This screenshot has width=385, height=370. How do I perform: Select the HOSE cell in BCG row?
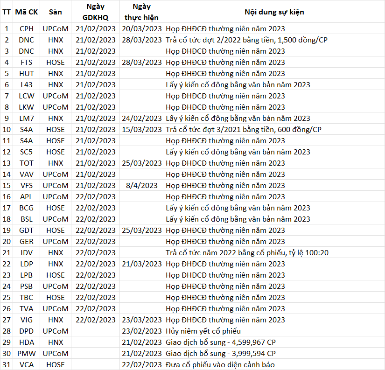point(55,208)
